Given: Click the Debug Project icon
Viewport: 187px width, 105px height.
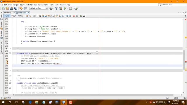Looking at the screenshot, I should point(70,8).
